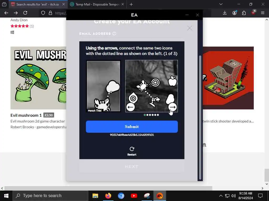The image size is (269, 201).
Task: Open a new browser tab
Action: click(131, 4)
